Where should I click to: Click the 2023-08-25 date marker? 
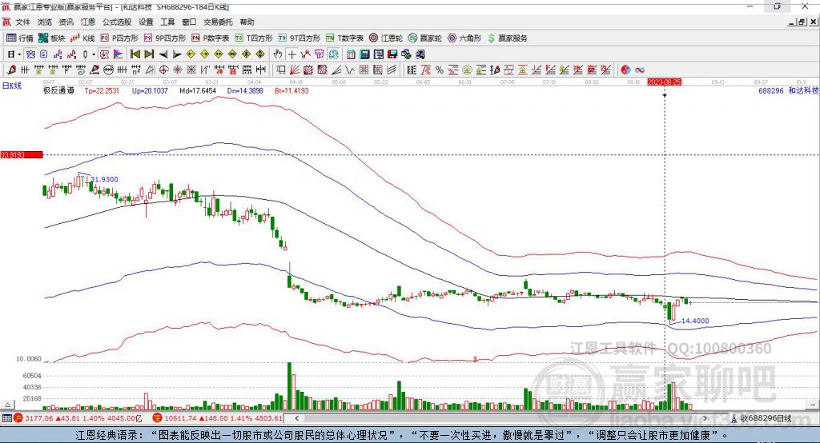(x=664, y=82)
